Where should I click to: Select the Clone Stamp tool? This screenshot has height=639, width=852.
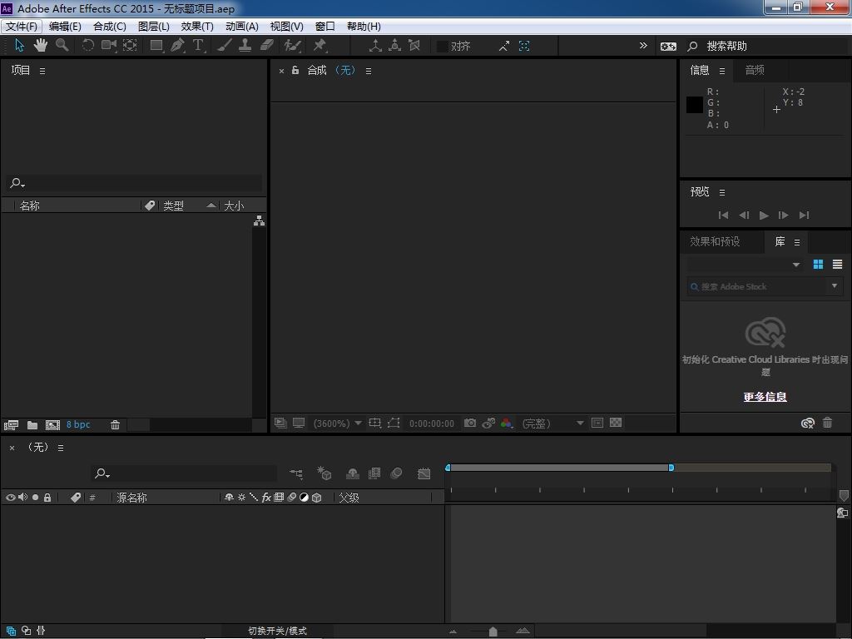pyautogui.click(x=245, y=46)
